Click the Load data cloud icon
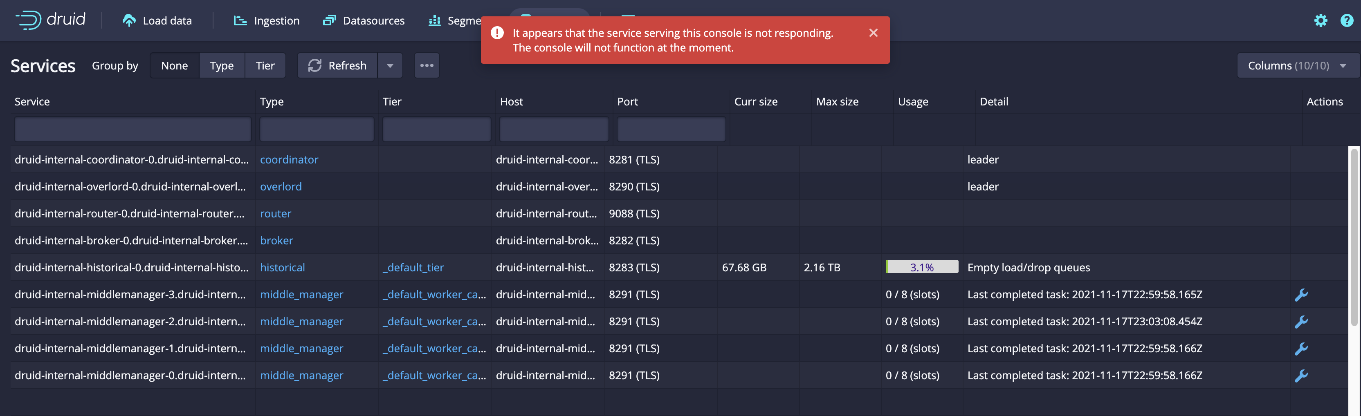 point(129,20)
